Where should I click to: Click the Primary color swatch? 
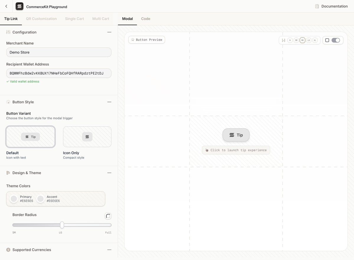click(14, 199)
